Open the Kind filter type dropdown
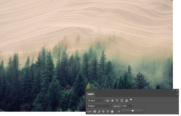 tap(95, 100)
